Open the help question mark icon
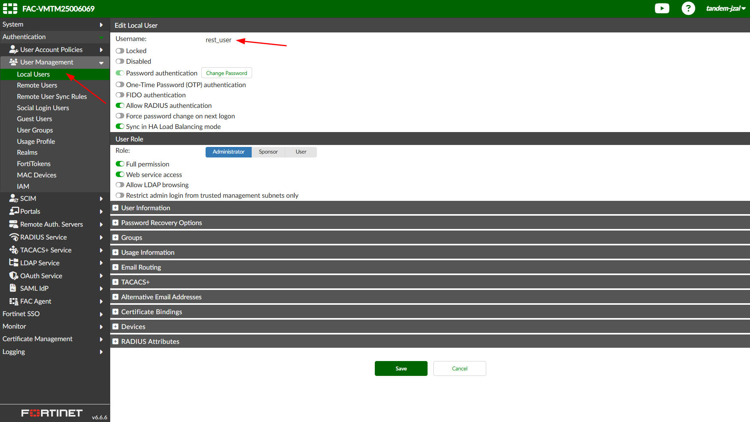Screen dimensions: 750x422 688,8
